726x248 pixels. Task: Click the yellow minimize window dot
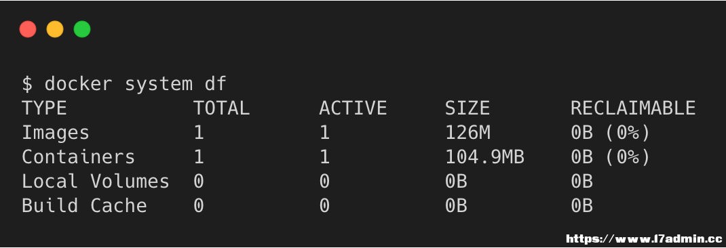coord(55,29)
